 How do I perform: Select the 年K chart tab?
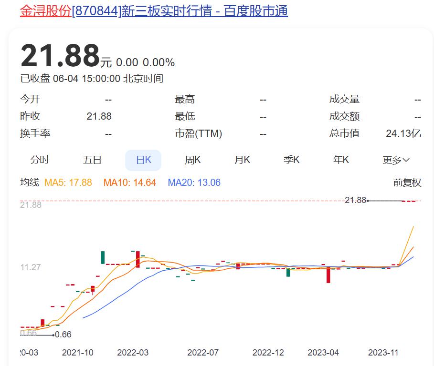341,160
